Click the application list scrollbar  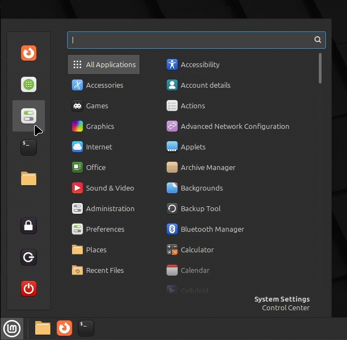pyautogui.click(x=320, y=68)
